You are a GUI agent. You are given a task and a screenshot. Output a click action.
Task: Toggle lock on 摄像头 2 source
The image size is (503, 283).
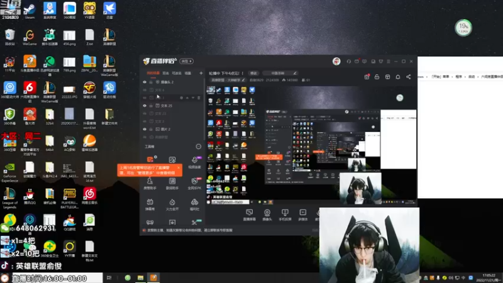point(151,82)
